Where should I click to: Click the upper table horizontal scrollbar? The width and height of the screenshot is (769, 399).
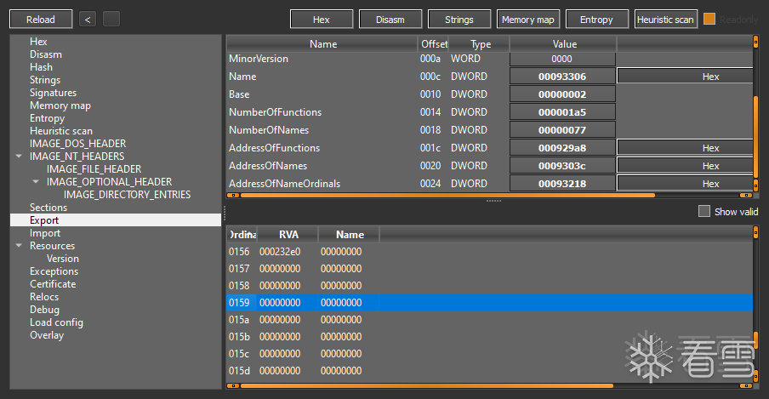tap(447, 196)
